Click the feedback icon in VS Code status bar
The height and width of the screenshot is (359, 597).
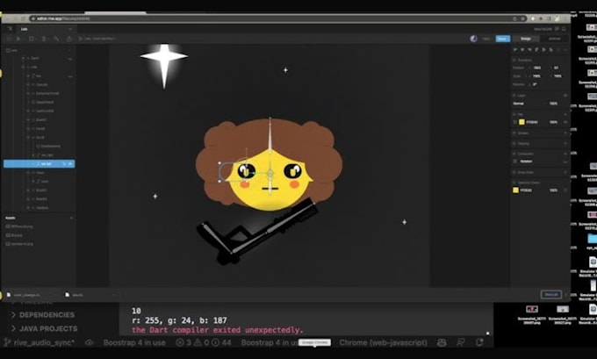[460, 342]
